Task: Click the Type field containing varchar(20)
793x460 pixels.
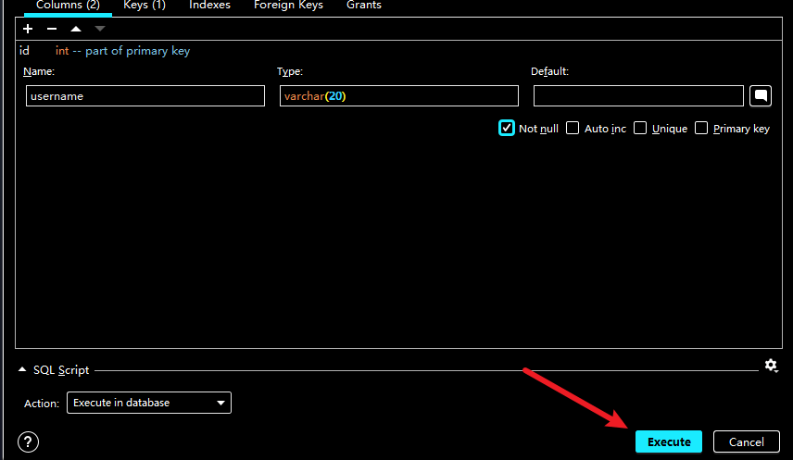Action: tap(398, 96)
